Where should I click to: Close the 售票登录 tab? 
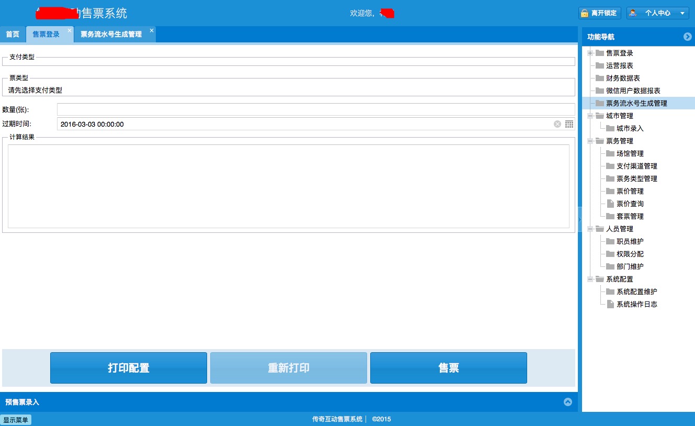pos(70,30)
